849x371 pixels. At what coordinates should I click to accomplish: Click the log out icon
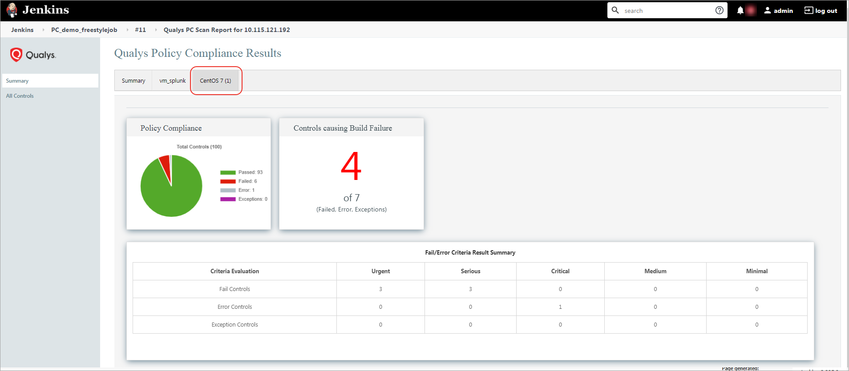click(809, 10)
